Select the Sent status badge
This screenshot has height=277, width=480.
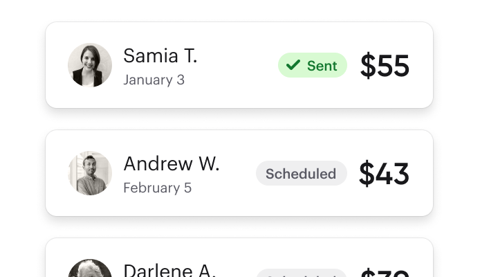313,65
